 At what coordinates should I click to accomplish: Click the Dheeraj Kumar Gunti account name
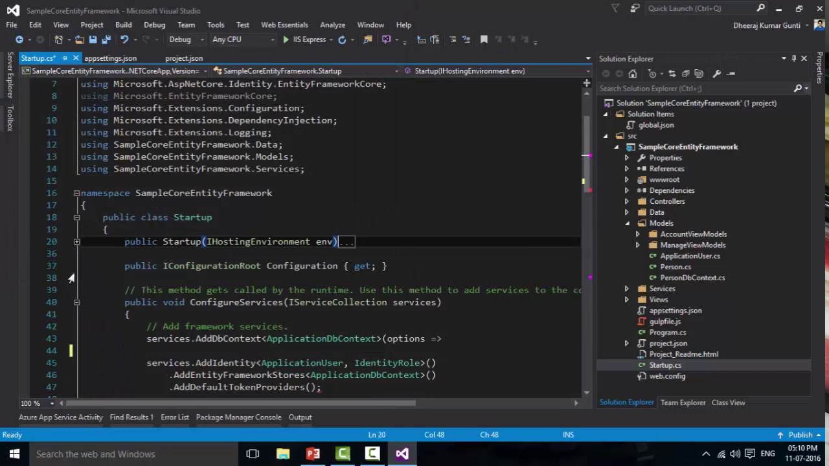767,25
